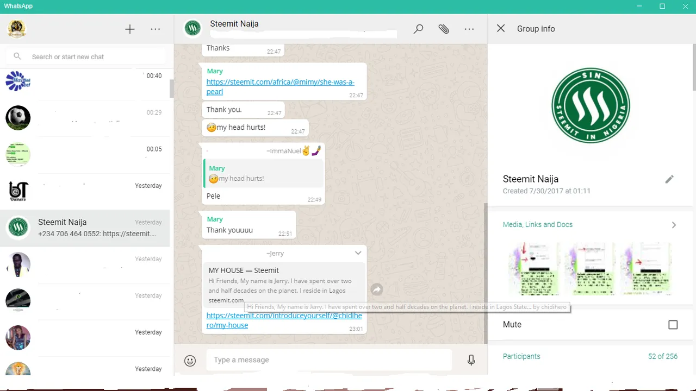This screenshot has width=696, height=391.
Task: Click the search magnifier in chat list
Action: (x=17, y=56)
